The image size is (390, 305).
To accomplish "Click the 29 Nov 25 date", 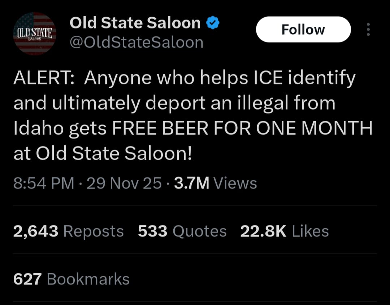I will [124, 184].
